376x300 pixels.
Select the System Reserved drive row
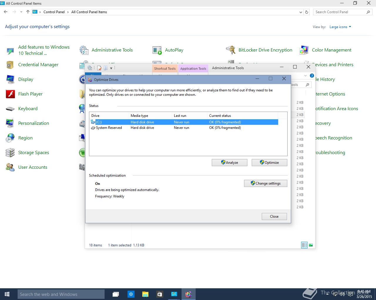coord(109,128)
